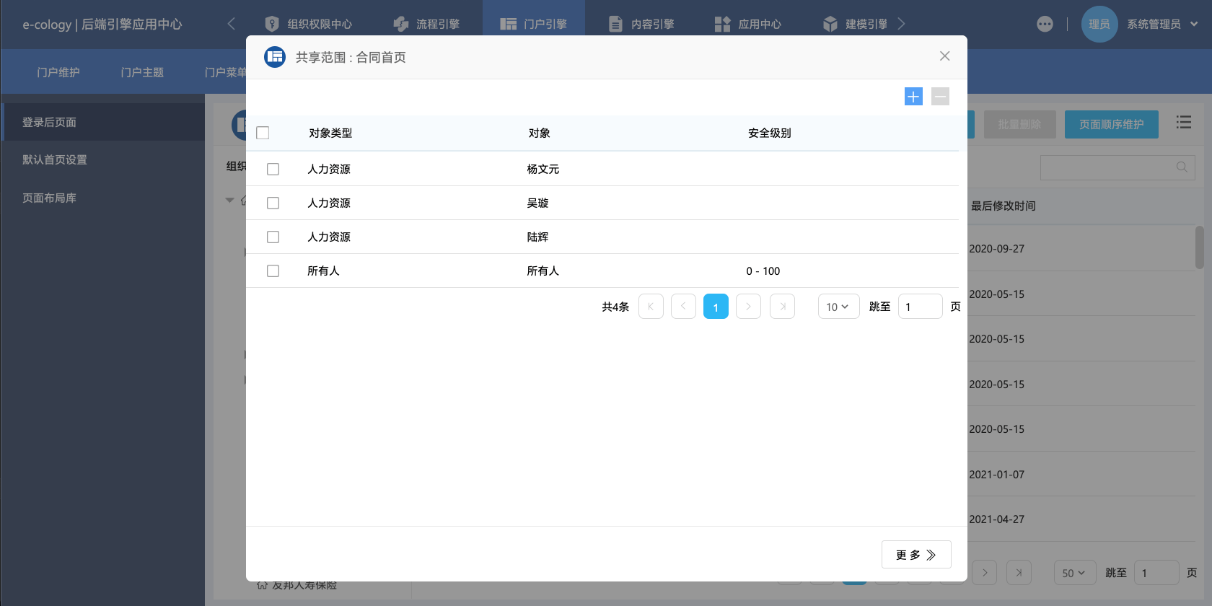Open the 门户维护 submenu tab
Viewport: 1212px width, 606px height.
click(x=58, y=72)
